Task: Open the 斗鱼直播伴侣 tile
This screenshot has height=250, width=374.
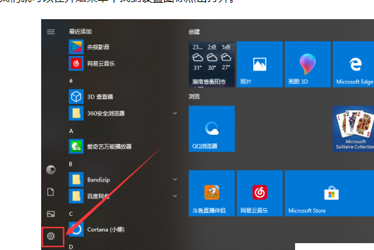Action: [x=211, y=193]
